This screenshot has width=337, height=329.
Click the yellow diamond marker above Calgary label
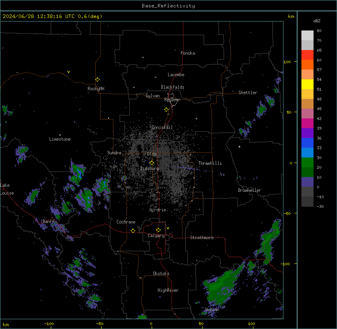point(158,230)
